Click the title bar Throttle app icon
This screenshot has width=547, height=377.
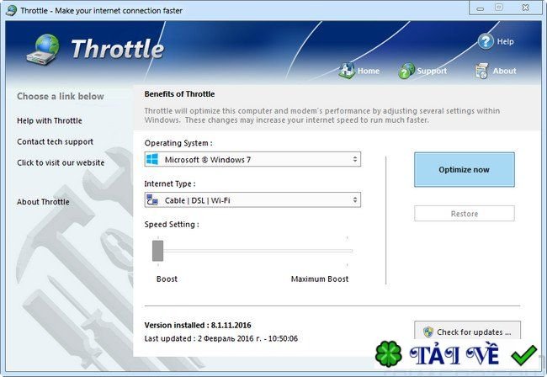12,10
